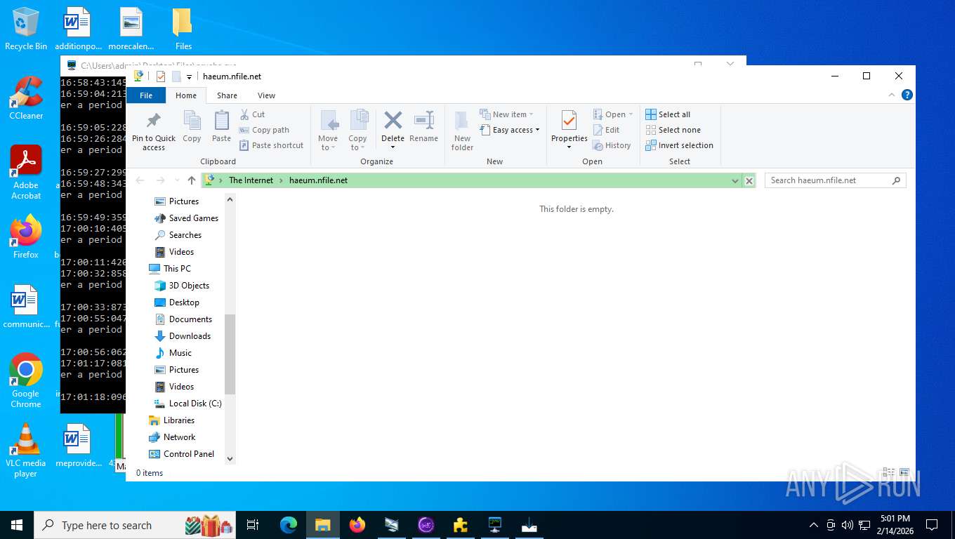Image resolution: width=955 pixels, height=539 pixels.
Task: Click navigation pane scrollbar thumb
Action: point(230,354)
